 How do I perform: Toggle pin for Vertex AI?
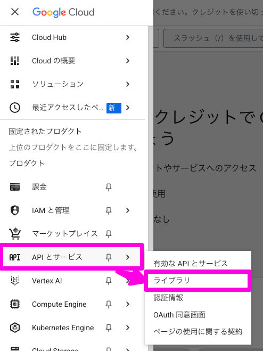(x=109, y=281)
